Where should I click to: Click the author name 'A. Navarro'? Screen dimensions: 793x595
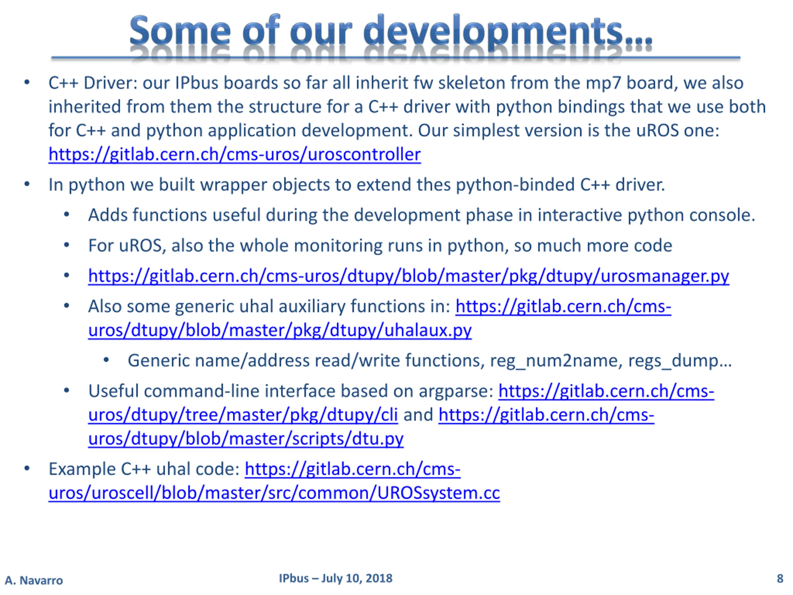pos(34,580)
